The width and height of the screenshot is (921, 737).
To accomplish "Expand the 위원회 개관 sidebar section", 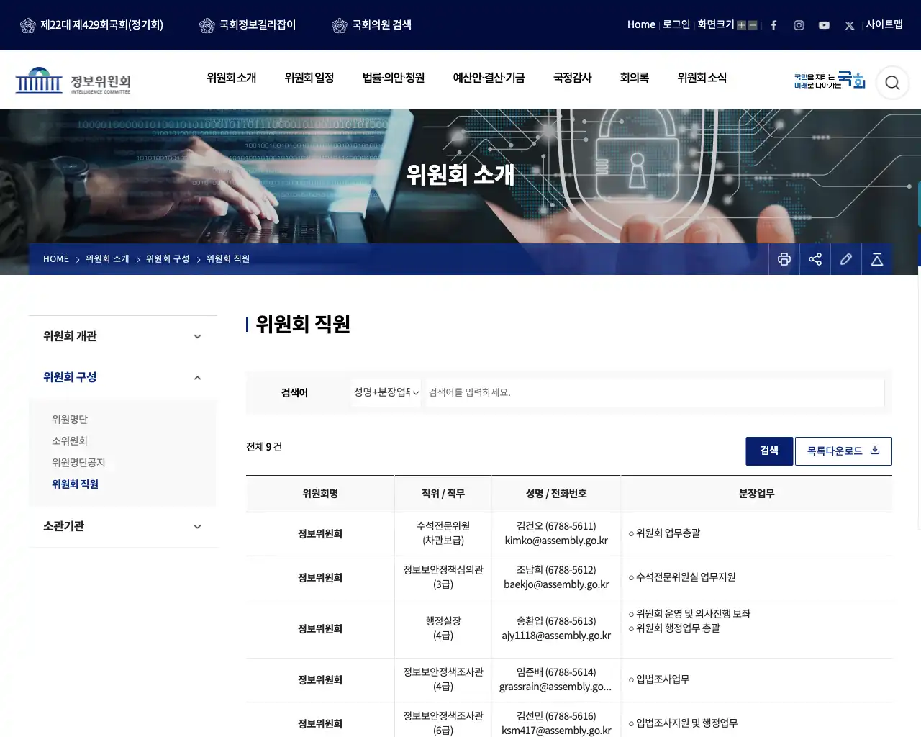I will coord(123,336).
